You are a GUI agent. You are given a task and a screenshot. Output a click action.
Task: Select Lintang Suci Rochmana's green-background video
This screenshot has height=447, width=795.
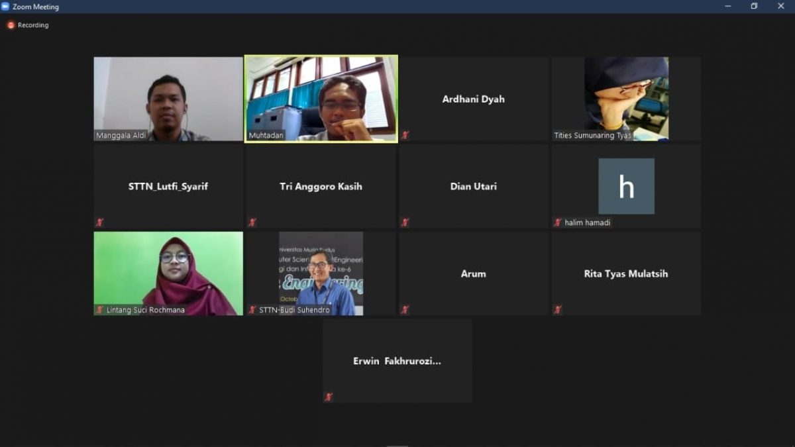168,273
